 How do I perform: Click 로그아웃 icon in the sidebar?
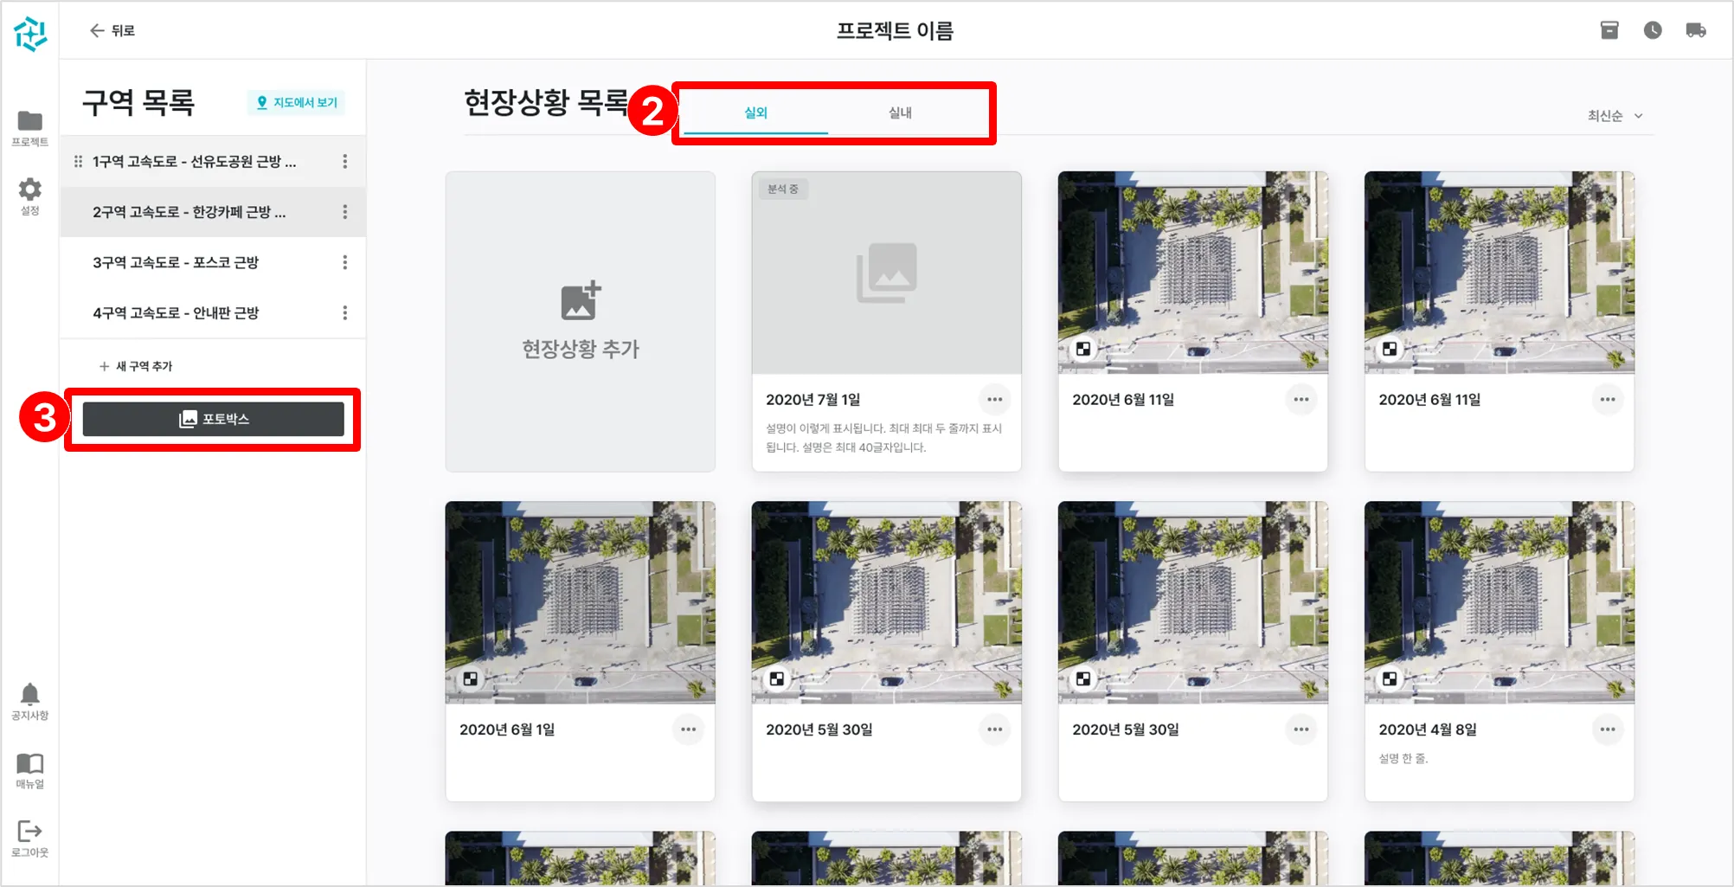pyautogui.click(x=30, y=839)
